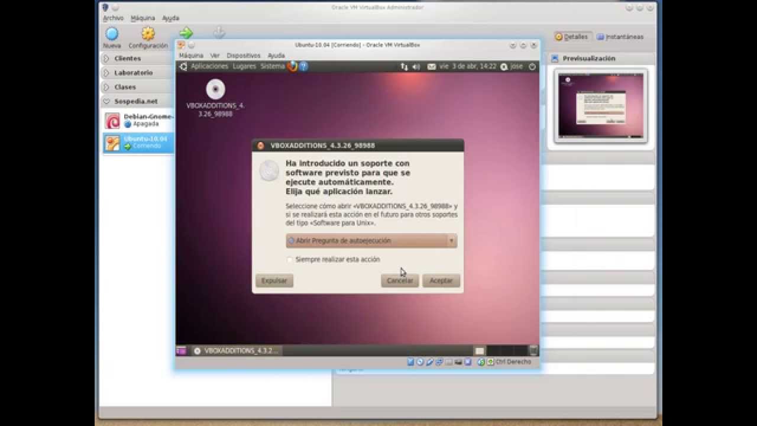Click the Cancelar button in the dialog
Image resolution: width=757 pixels, height=426 pixels.
point(400,280)
